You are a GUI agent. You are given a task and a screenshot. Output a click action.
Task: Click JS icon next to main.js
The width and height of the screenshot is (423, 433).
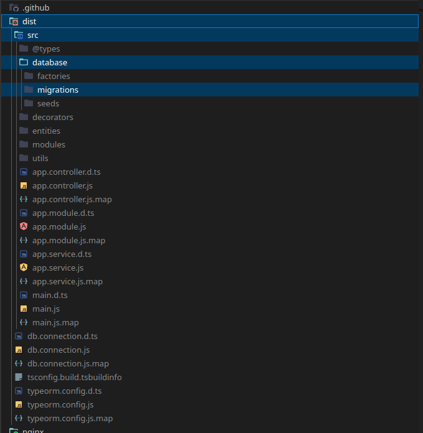(24, 309)
